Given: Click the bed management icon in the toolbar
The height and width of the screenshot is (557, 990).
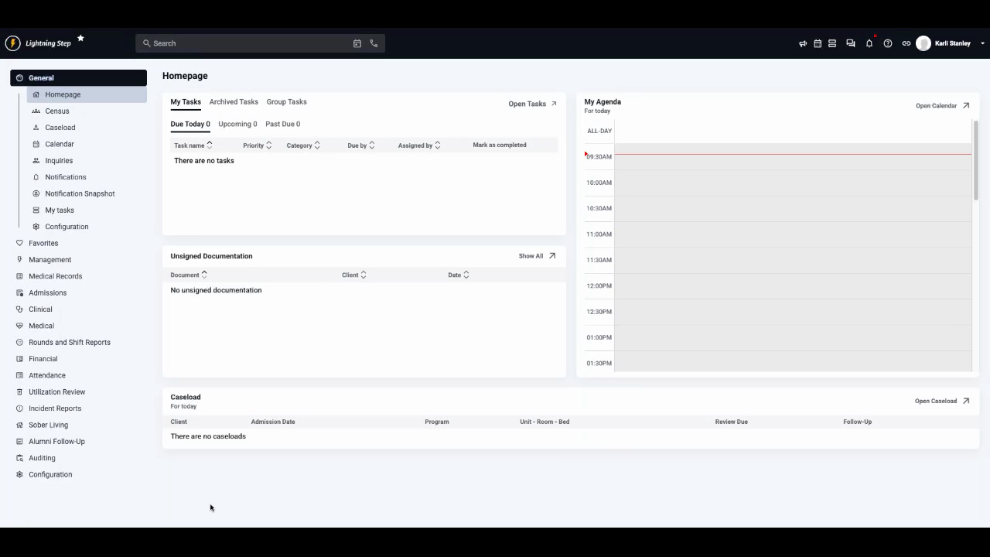Looking at the screenshot, I should [x=832, y=43].
